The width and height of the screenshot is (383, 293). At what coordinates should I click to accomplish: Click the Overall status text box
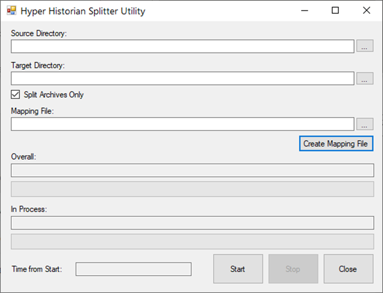(x=192, y=170)
